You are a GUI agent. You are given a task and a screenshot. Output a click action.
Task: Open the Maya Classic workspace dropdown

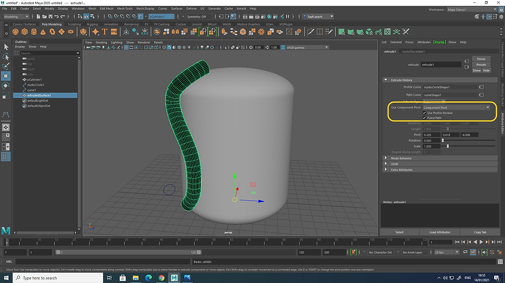pos(472,10)
